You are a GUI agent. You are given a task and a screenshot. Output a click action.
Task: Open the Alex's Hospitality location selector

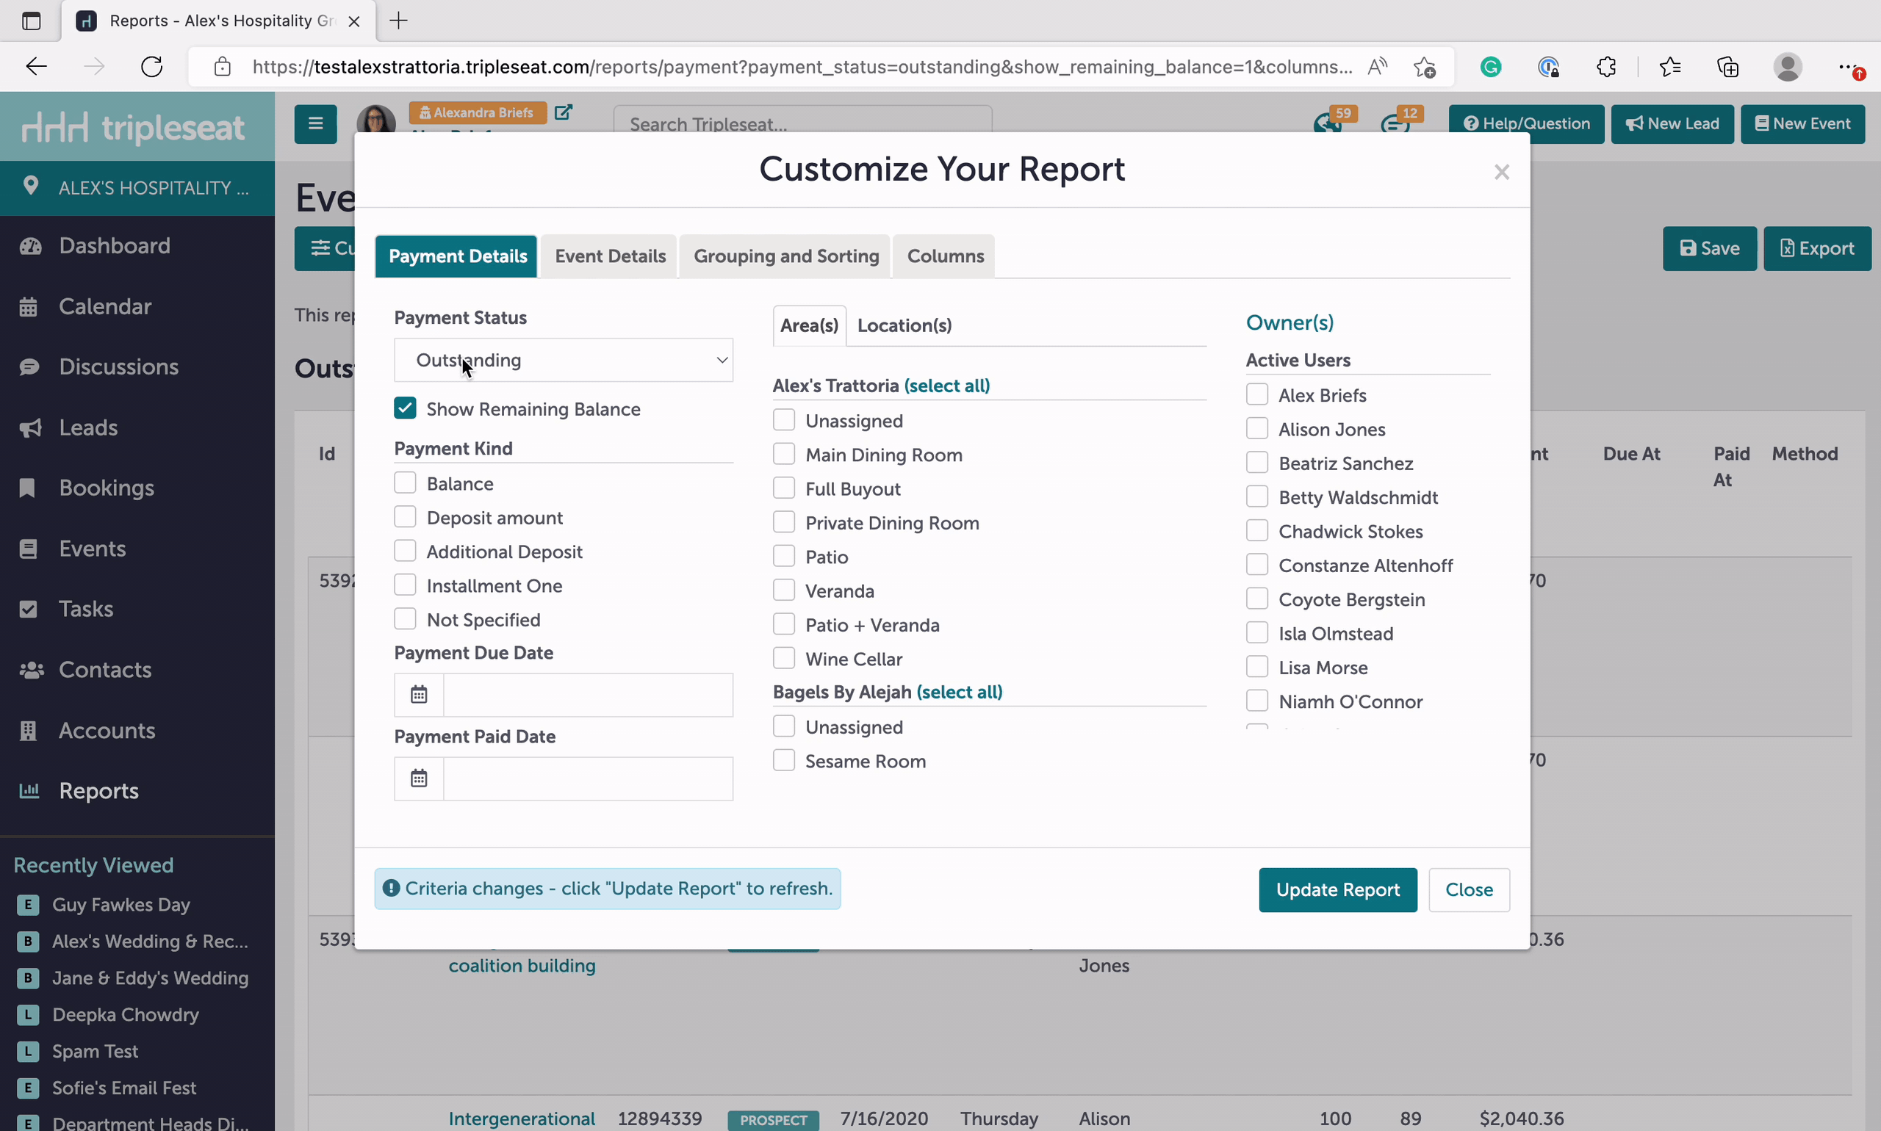137,187
